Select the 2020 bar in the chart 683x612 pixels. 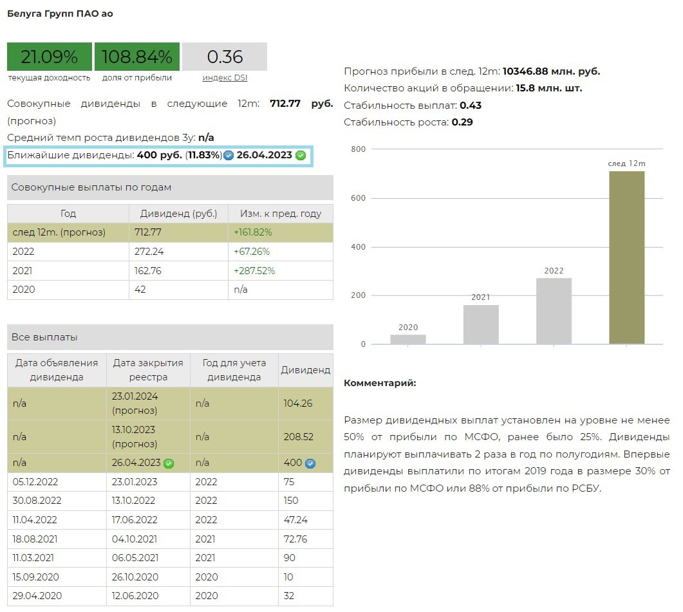click(x=407, y=339)
